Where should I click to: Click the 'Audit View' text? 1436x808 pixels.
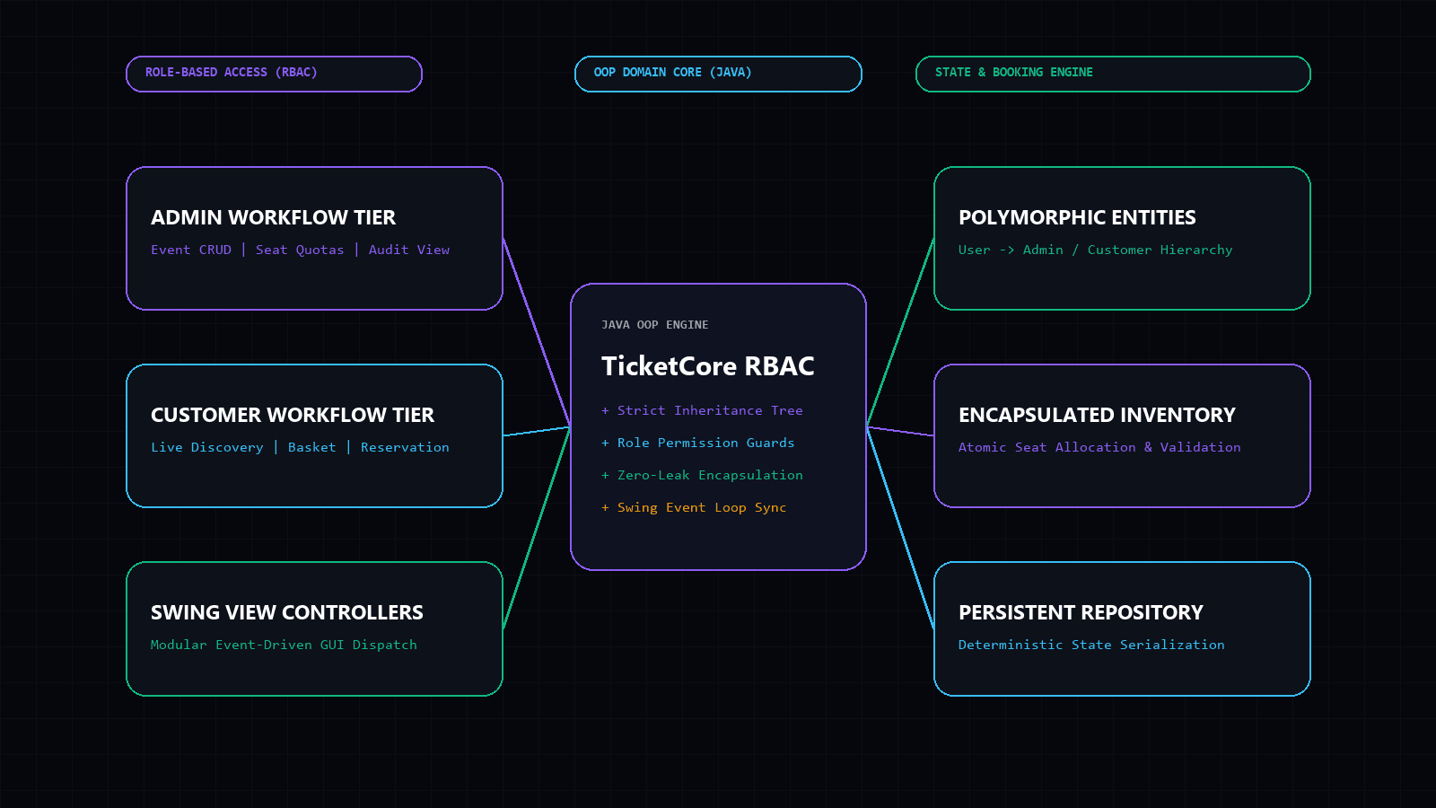click(409, 250)
